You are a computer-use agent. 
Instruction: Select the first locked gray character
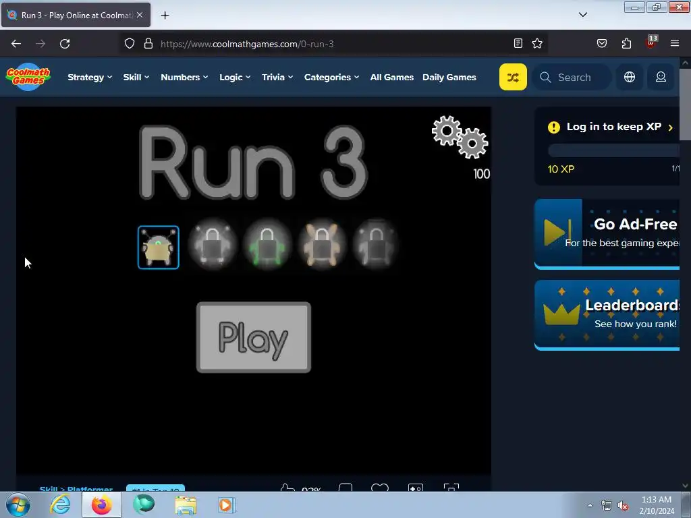tap(213, 246)
